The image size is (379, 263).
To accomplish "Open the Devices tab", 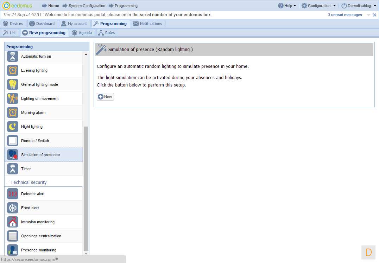I will click(13, 24).
